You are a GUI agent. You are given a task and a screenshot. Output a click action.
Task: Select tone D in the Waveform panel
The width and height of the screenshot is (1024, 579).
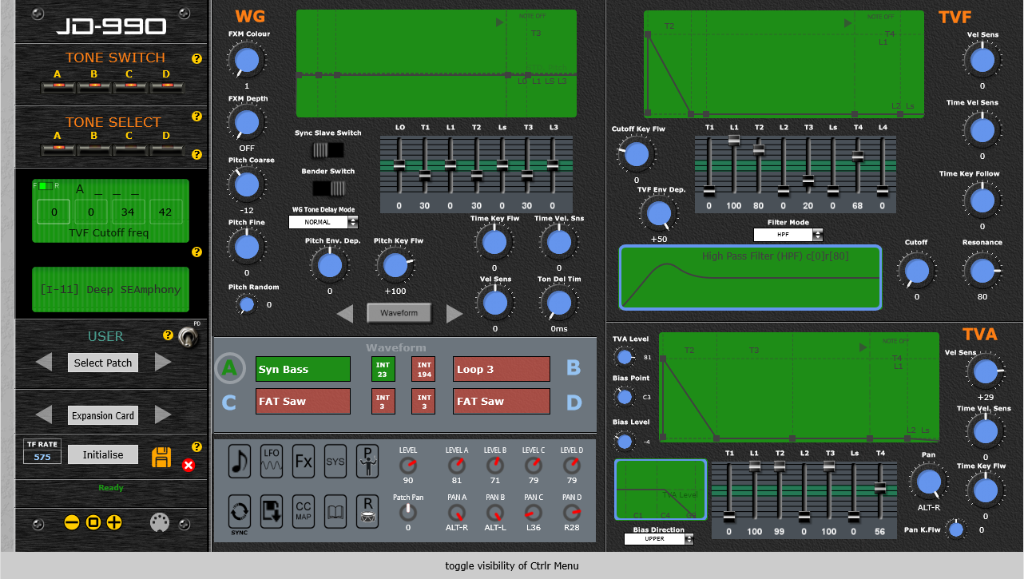[574, 402]
